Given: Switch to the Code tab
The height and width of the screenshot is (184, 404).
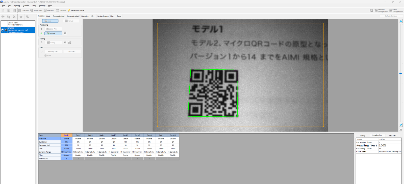Looking at the screenshot, I should (x=48, y=16).
